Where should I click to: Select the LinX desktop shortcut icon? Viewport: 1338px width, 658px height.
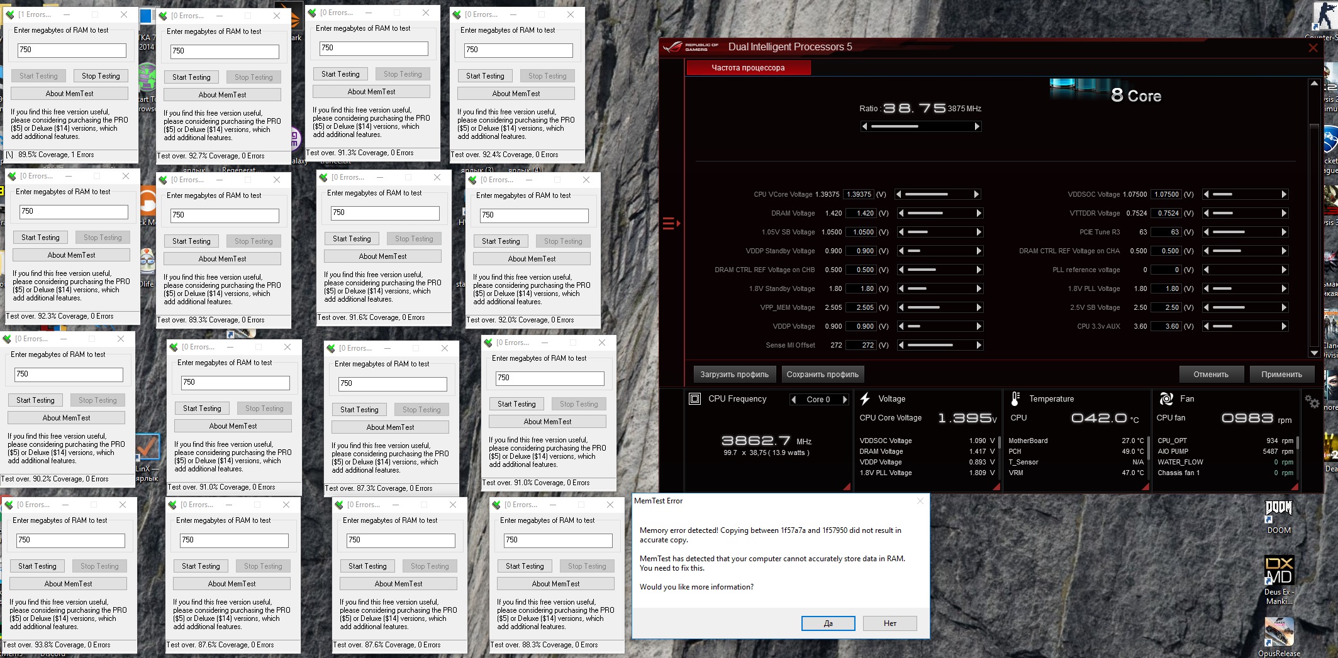(147, 449)
